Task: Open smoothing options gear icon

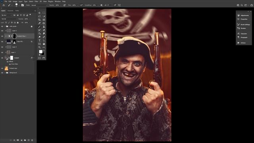Action: coord(102,5)
